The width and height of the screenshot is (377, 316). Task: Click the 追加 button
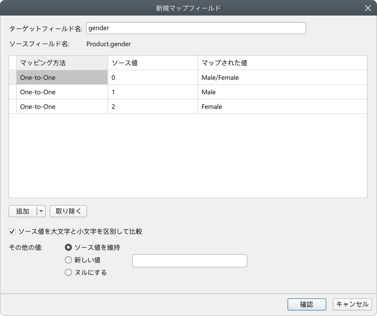tap(23, 211)
